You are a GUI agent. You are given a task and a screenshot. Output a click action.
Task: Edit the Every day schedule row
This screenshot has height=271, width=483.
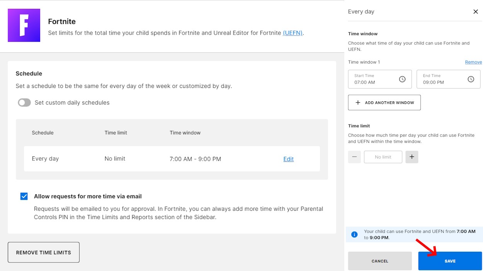pyautogui.click(x=288, y=159)
